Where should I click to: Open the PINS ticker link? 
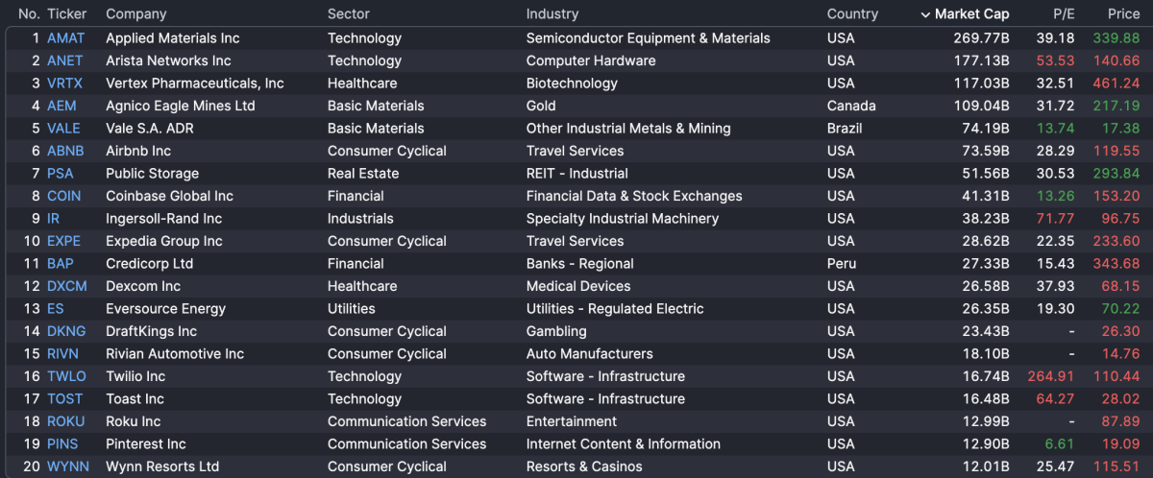[62, 444]
